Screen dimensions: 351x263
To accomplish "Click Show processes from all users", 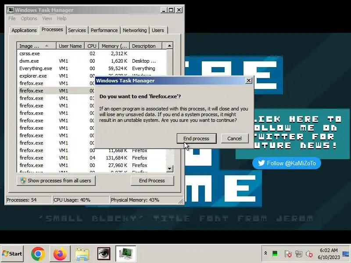I will [x=56, y=181].
